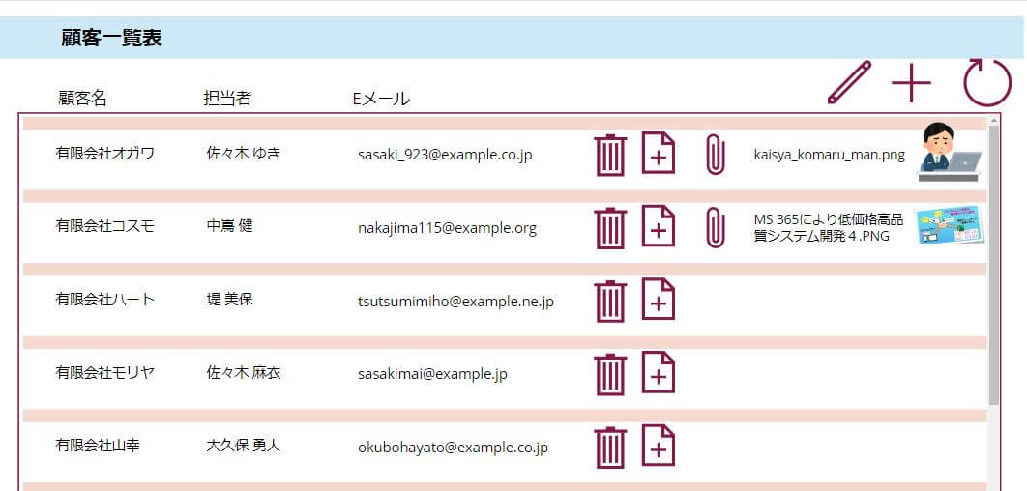Click contact person 堤 美保

(x=229, y=300)
